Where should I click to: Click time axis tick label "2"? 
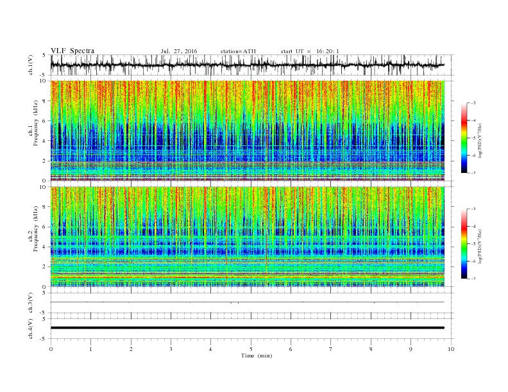click(x=131, y=349)
